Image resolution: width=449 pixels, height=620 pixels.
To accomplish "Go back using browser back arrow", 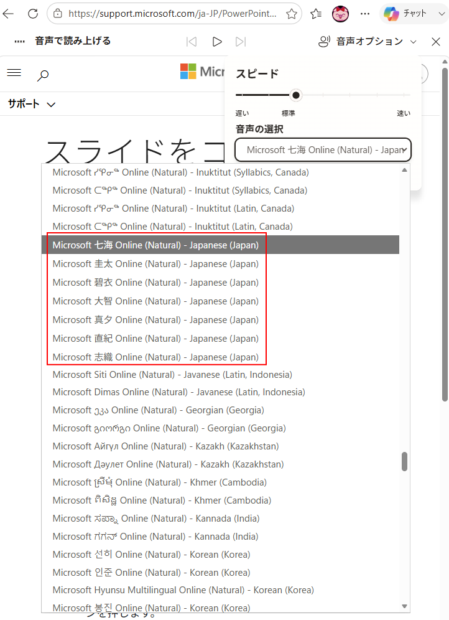I will point(8,14).
